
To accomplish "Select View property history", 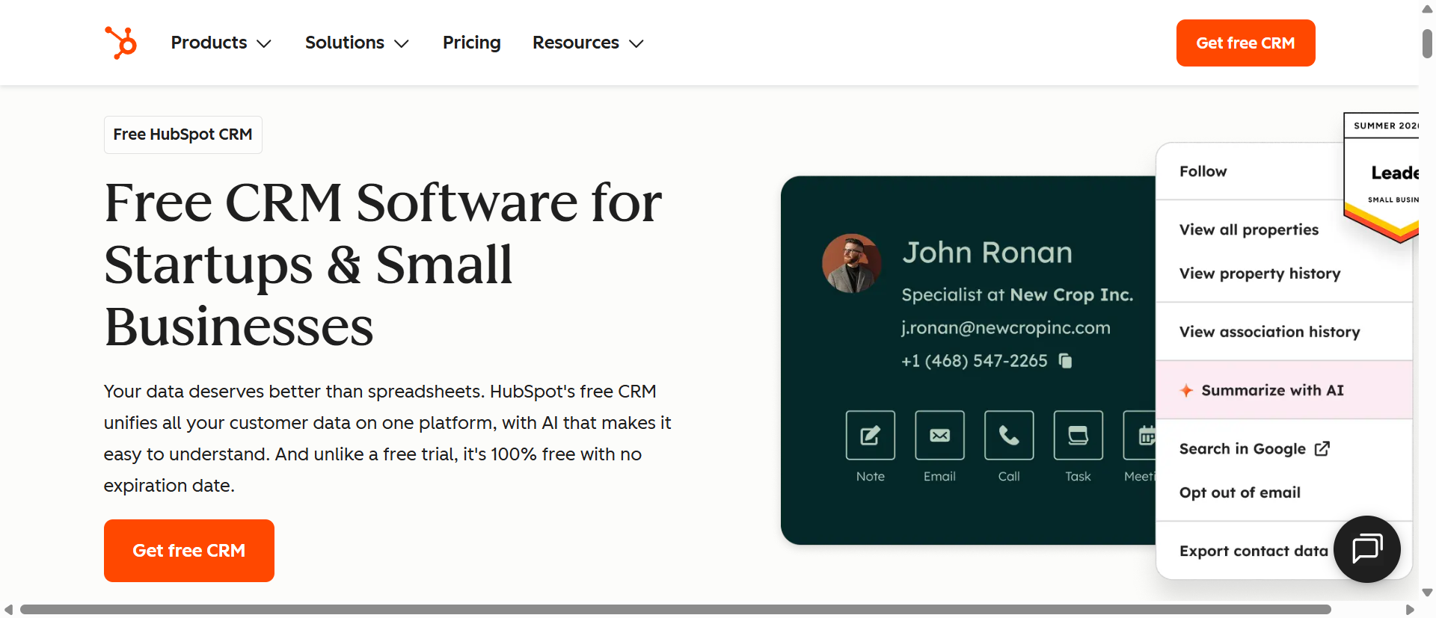I will 1259,274.
